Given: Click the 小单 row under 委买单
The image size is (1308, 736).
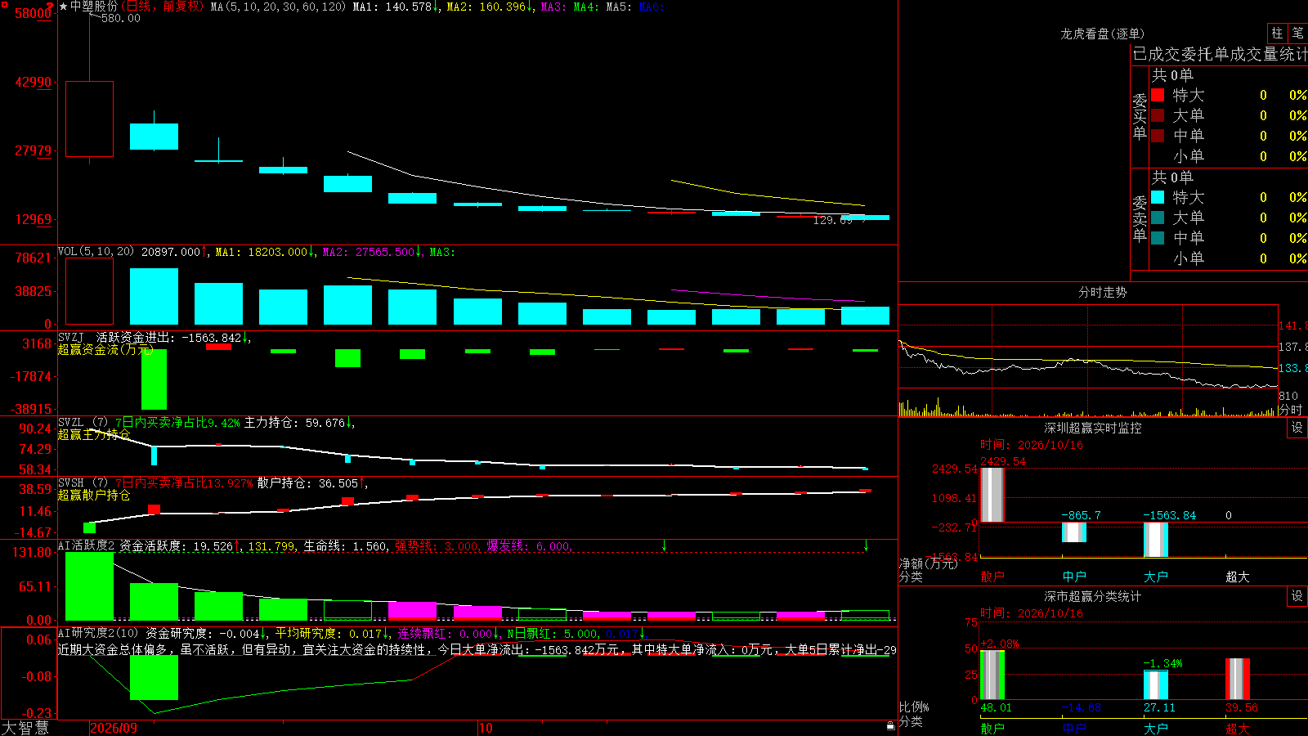Looking at the screenshot, I should point(1228,156).
